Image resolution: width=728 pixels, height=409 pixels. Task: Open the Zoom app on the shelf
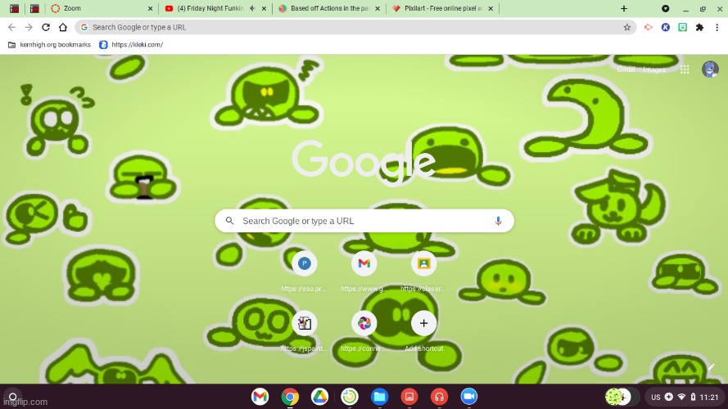point(469,397)
